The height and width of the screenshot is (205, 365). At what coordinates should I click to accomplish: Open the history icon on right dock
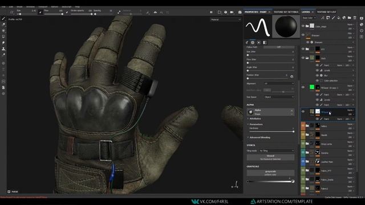tap(362, 30)
